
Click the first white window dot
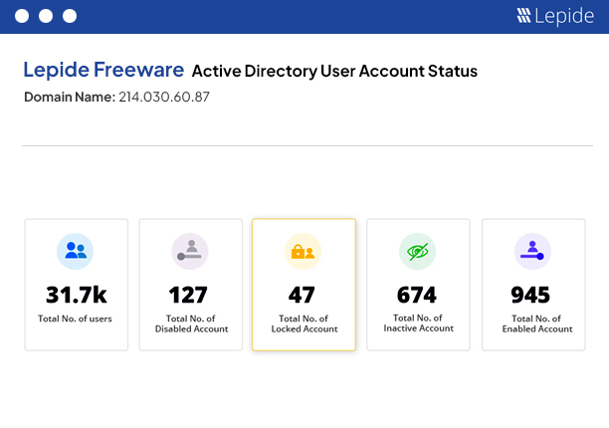pos(22,16)
